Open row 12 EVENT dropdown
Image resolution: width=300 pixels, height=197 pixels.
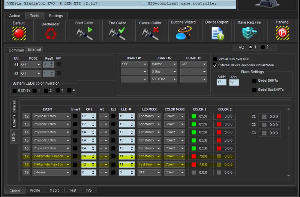(51, 116)
